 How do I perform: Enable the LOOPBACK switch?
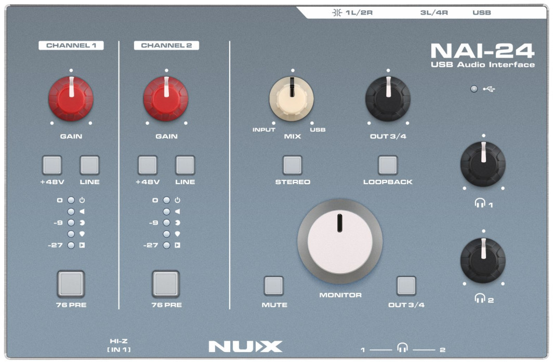pos(387,165)
